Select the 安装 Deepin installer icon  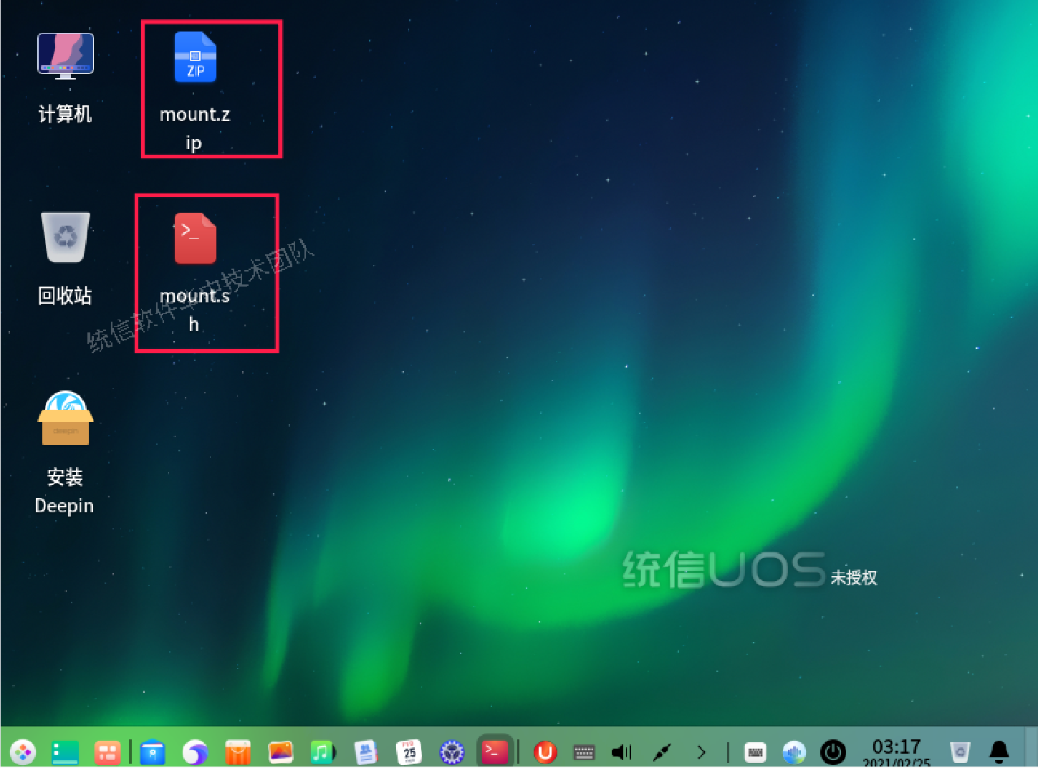point(65,453)
